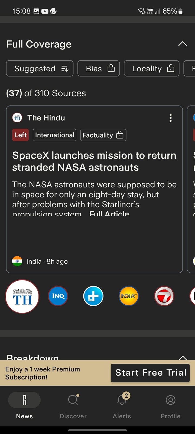Select the International tag

(x=54, y=135)
